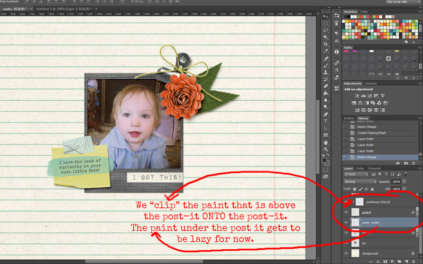Open the digi-scrap-dark workspace dropdown
The height and width of the screenshot is (264, 423).
pyautogui.click(x=403, y=2)
